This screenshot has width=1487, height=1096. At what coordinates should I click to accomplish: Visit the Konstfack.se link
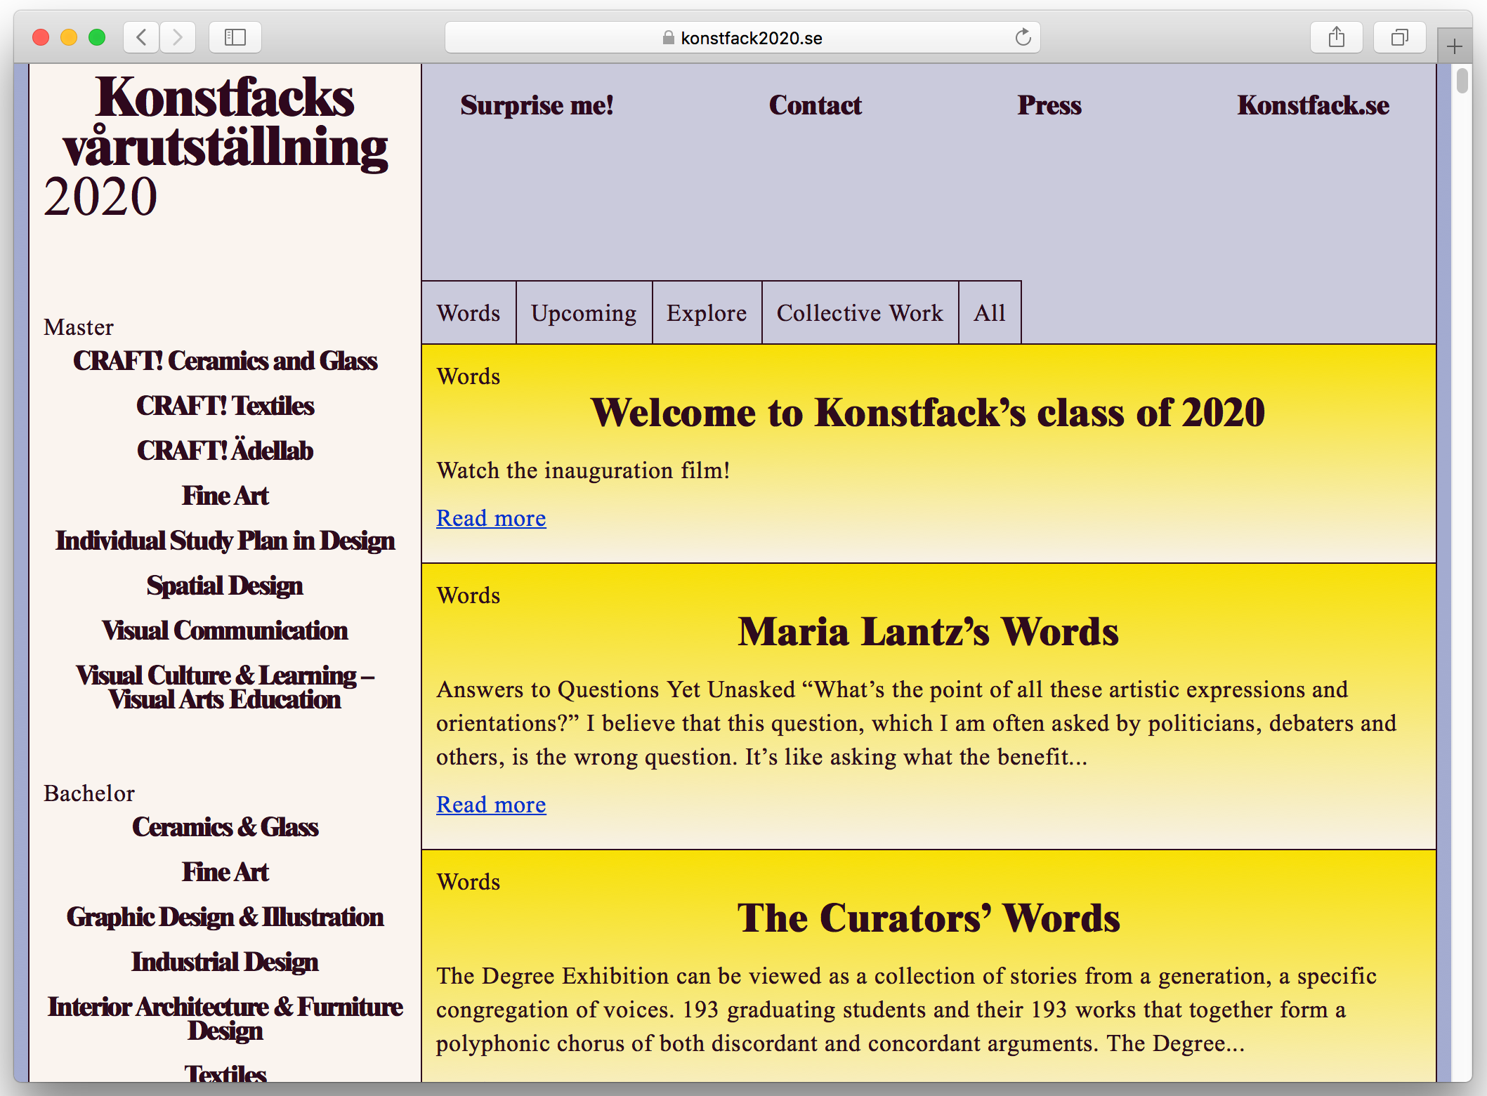pyautogui.click(x=1313, y=105)
